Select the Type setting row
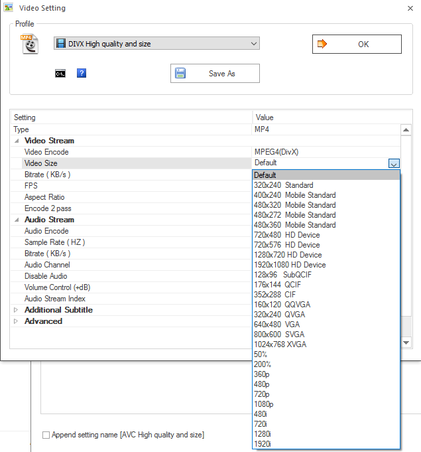This screenshot has height=452, width=421. tap(206, 129)
